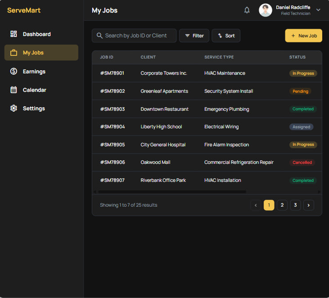Viewport: 329px width, 298px height.
Task: Open job #SM78904
Action: [x=113, y=127]
